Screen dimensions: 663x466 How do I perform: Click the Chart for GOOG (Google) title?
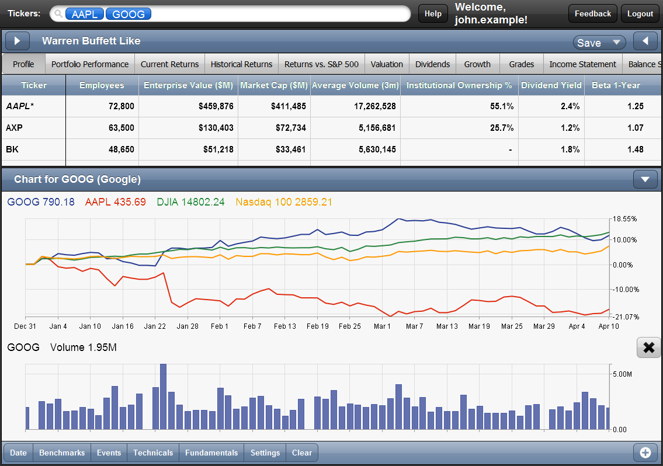point(77,179)
